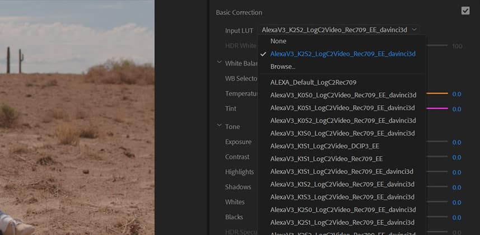The height and width of the screenshot is (235, 480).
Task: Collapse the Tone section
Action: point(219,125)
